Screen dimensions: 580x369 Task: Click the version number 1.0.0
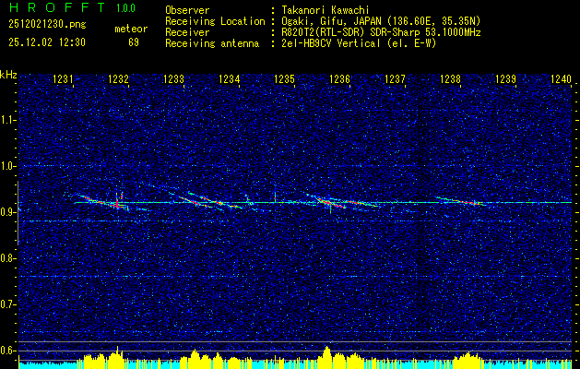tap(125, 8)
